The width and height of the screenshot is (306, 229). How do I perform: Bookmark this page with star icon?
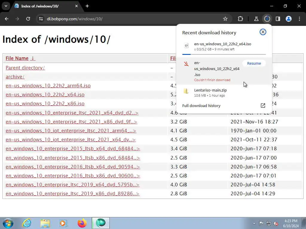tap(225, 19)
